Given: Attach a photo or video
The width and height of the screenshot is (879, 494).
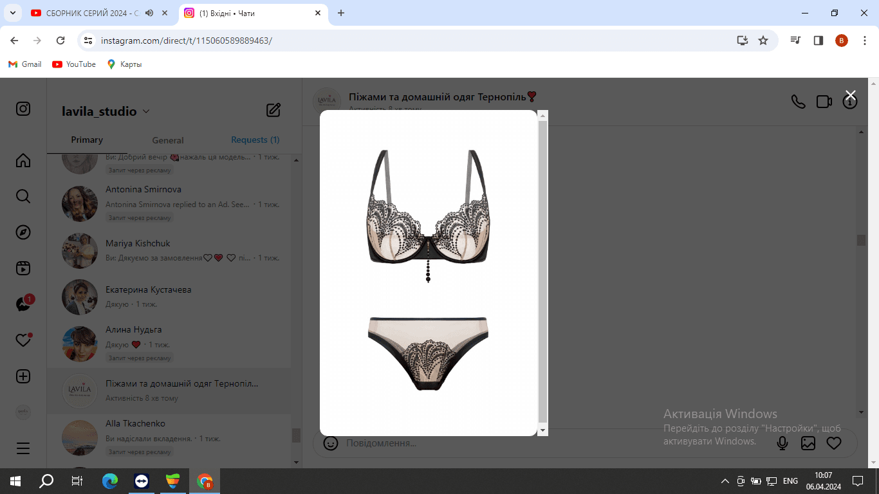Looking at the screenshot, I should (x=808, y=443).
